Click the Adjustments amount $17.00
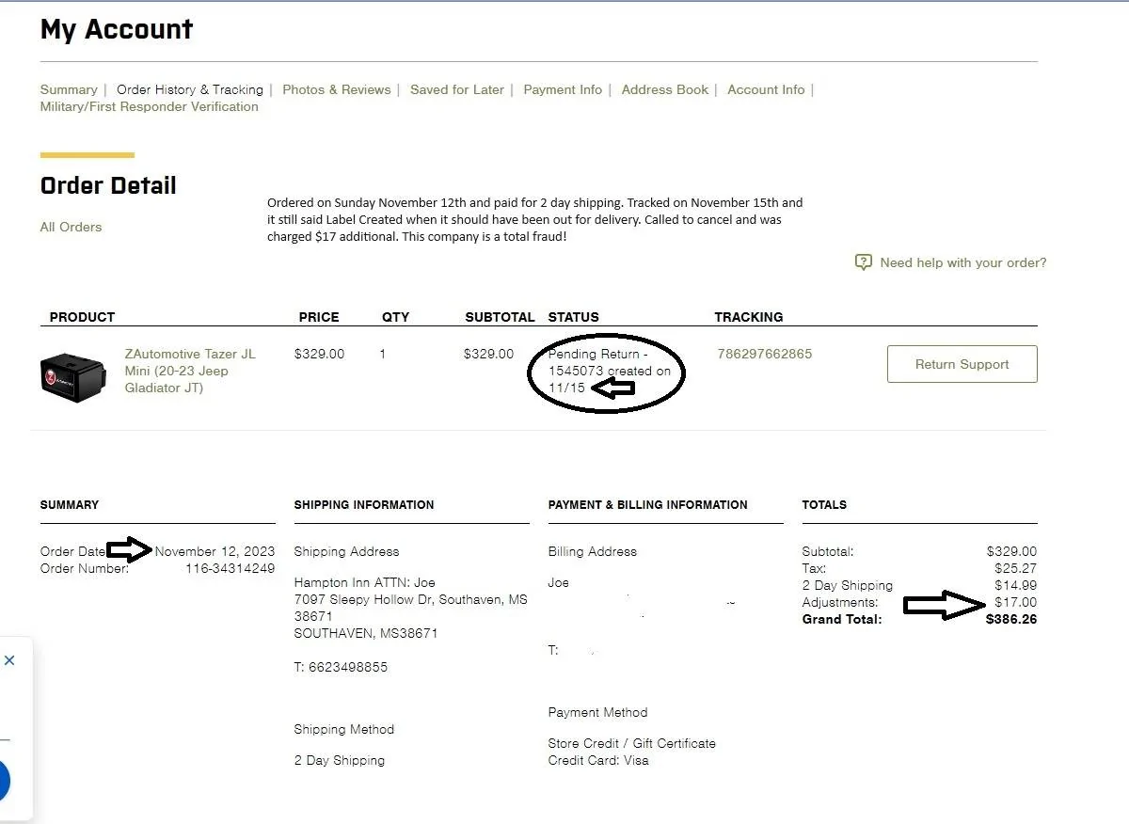The width and height of the screenshot is (1129, 824). click(x=1015, y=602)
